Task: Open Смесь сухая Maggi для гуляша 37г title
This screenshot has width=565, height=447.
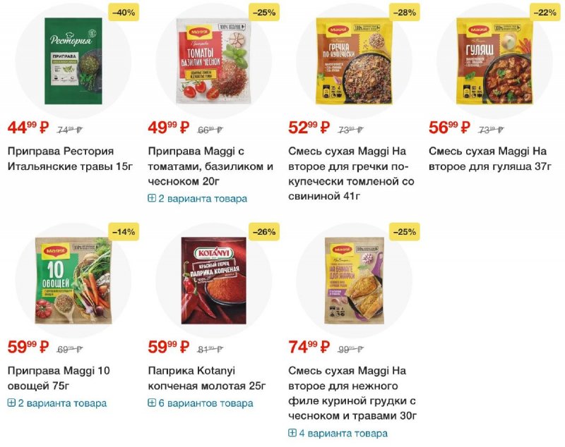Action: click(490, 159)
